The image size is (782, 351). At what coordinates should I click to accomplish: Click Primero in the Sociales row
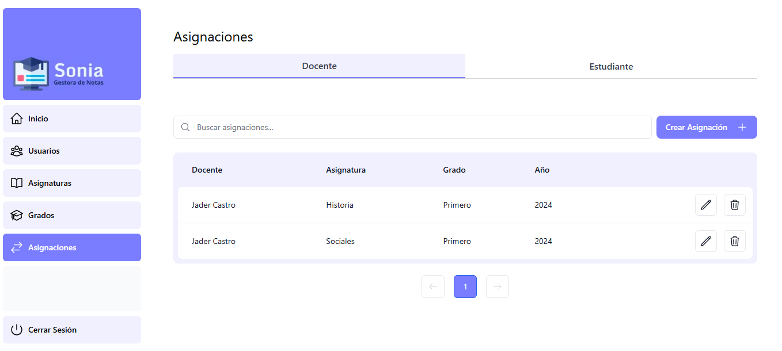pos(457,241)
